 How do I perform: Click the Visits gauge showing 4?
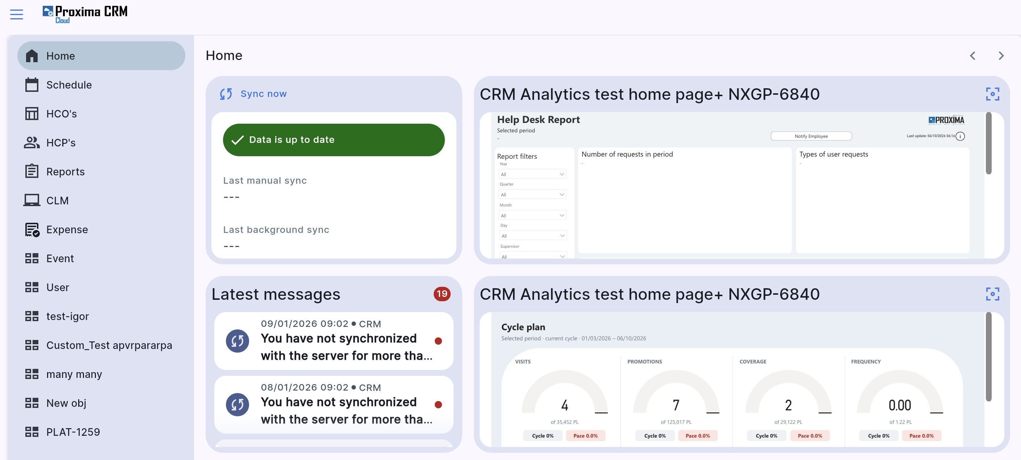[x=564, y=392]
